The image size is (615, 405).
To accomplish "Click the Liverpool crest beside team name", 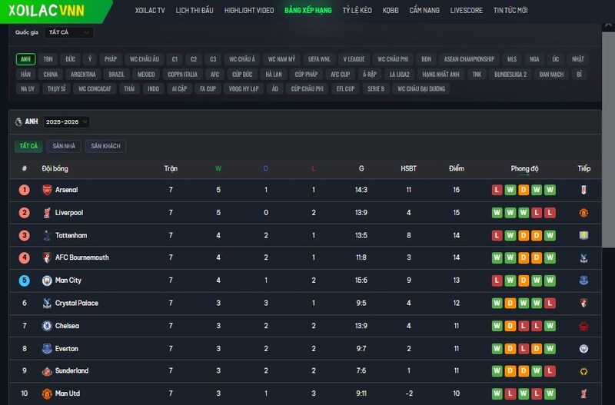I will [x=46, y=213].
